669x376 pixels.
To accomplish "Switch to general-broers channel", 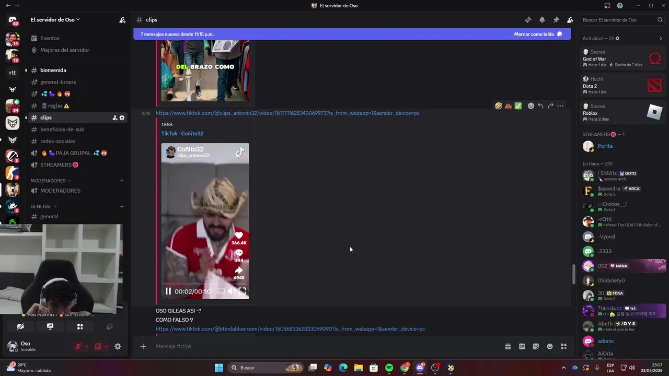I will 58,82.
